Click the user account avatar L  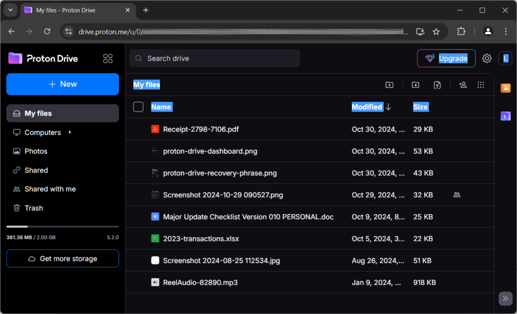(505, 59)
